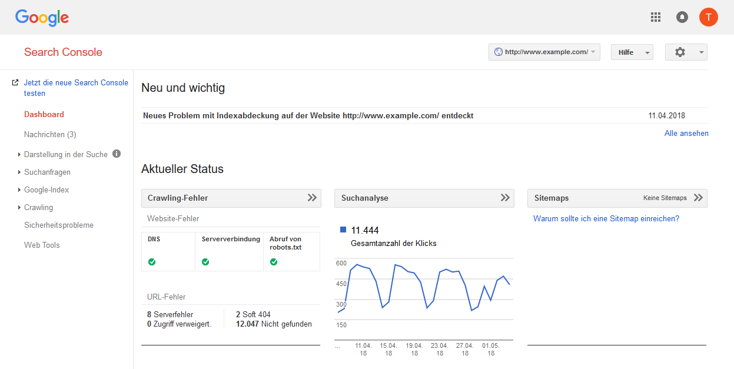Click the Serververbindung status check icon
The height and width of the screenshot is (369, 734).
click(205, 262)
